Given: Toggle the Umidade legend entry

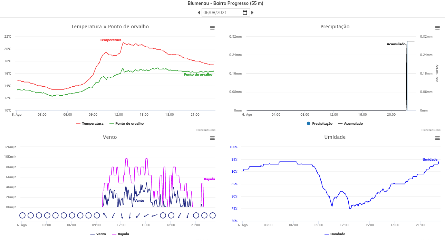Looking at the screenshot, I should click(x=335, y=234).
